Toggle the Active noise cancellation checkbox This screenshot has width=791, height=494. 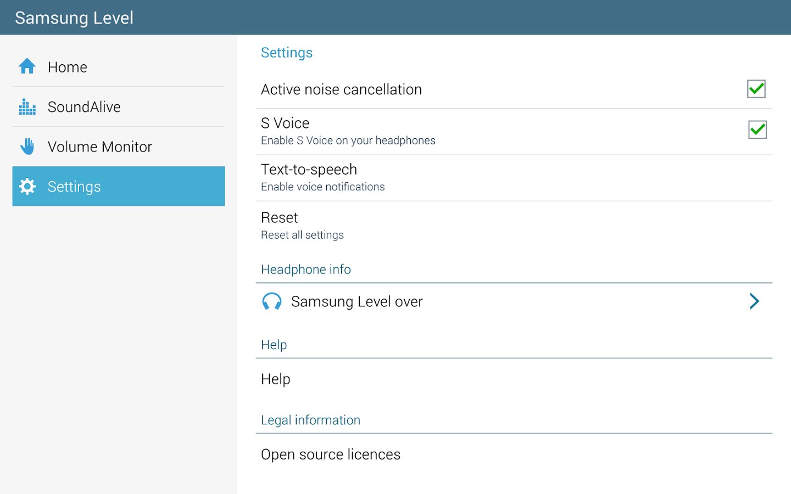pyautogui.click(x=756, y=89)
